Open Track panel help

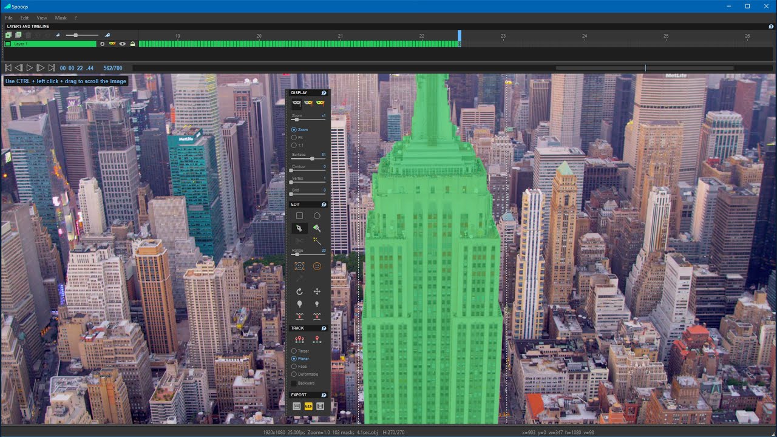(324, 328)
